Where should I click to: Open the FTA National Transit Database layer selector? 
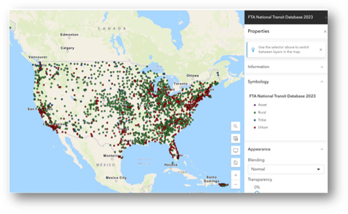pyautogui.click(x=286, y=17)
